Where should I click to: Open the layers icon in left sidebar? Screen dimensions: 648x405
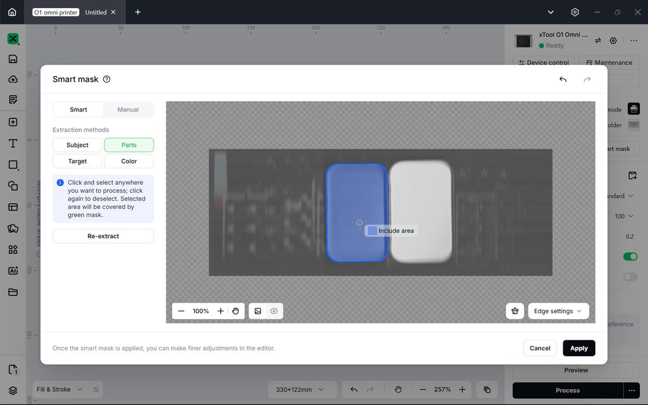coord(13,390)
